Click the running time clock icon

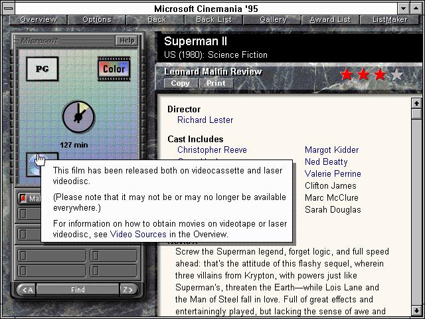point(78,117)
